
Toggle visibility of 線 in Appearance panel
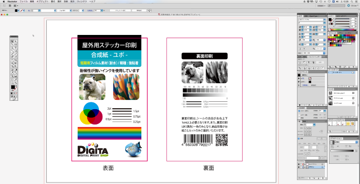click(299, 78)
